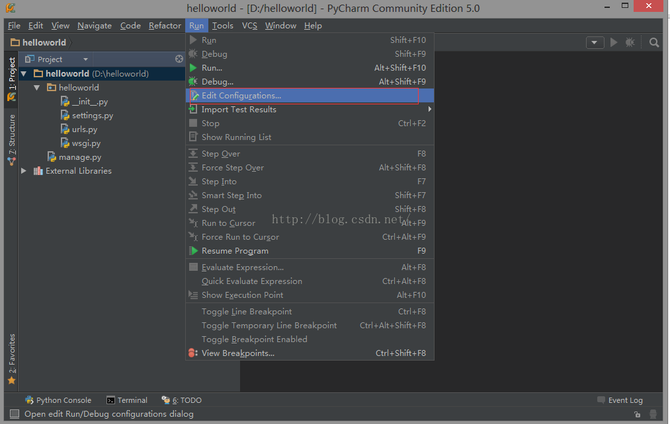Click Toggle Line Breakpoint entry

310,312
